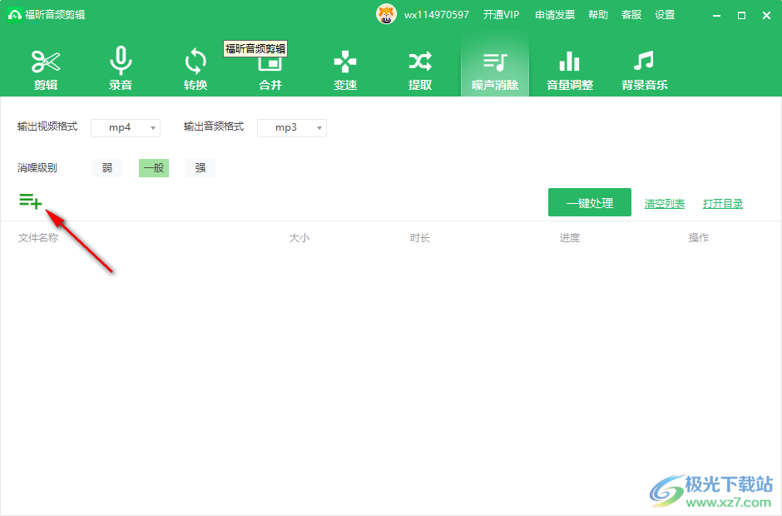Open the 设置 settings menu
This screenshot has width=782, height=516.
click(x=665, y=15)
